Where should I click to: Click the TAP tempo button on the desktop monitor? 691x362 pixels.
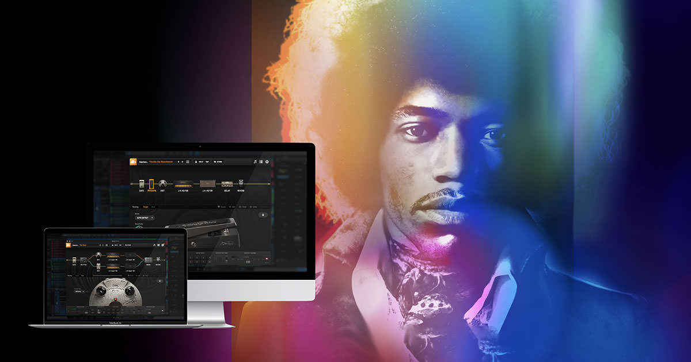[207, 162]
